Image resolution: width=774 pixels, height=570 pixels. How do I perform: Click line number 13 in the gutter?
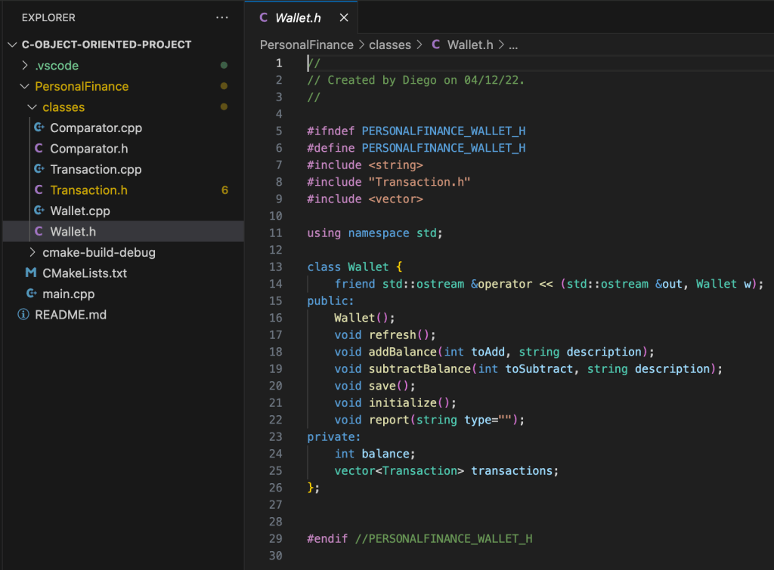(x=275, y=267)
